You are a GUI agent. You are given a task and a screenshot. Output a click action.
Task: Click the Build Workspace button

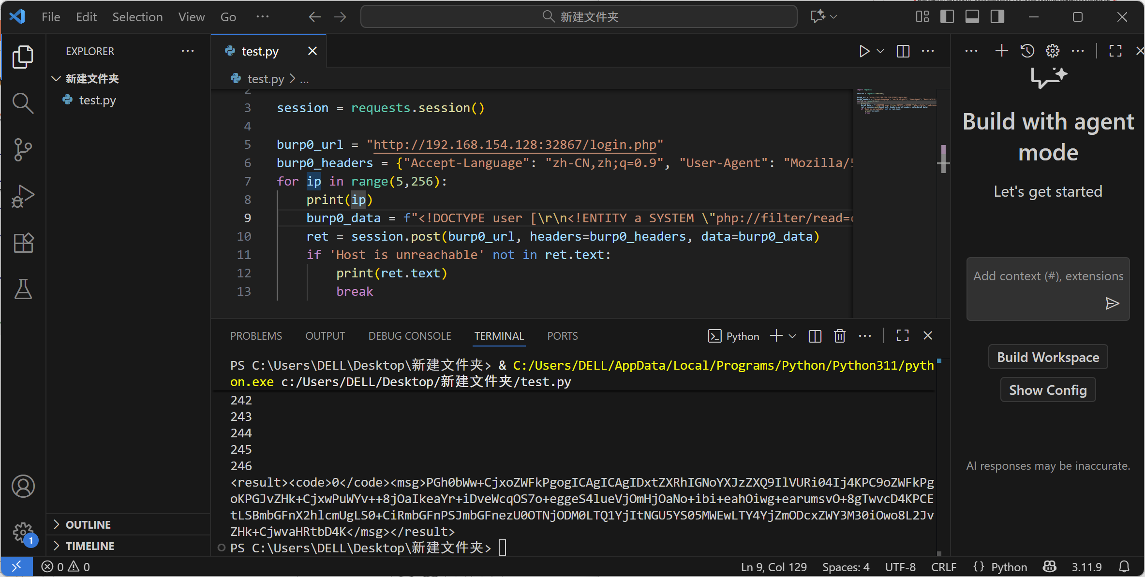click(x=1048, y=357)
